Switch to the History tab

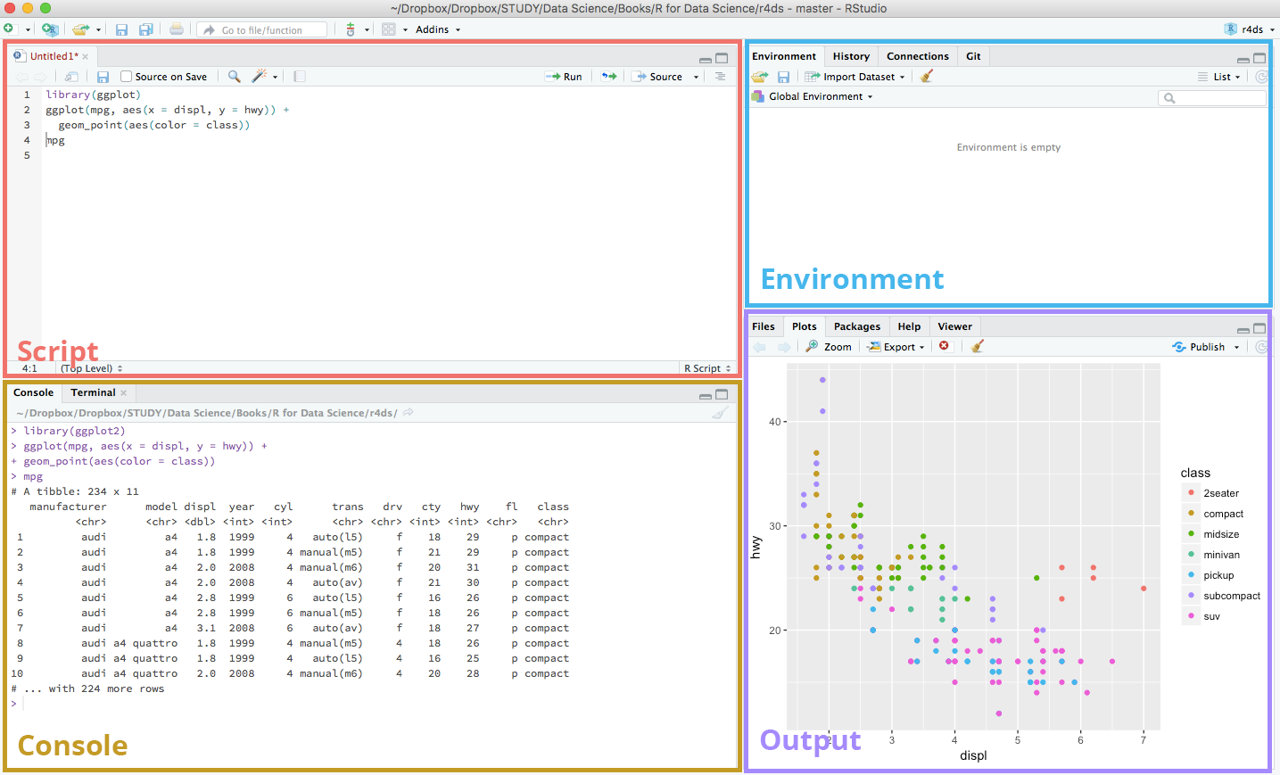click(851, 56)
